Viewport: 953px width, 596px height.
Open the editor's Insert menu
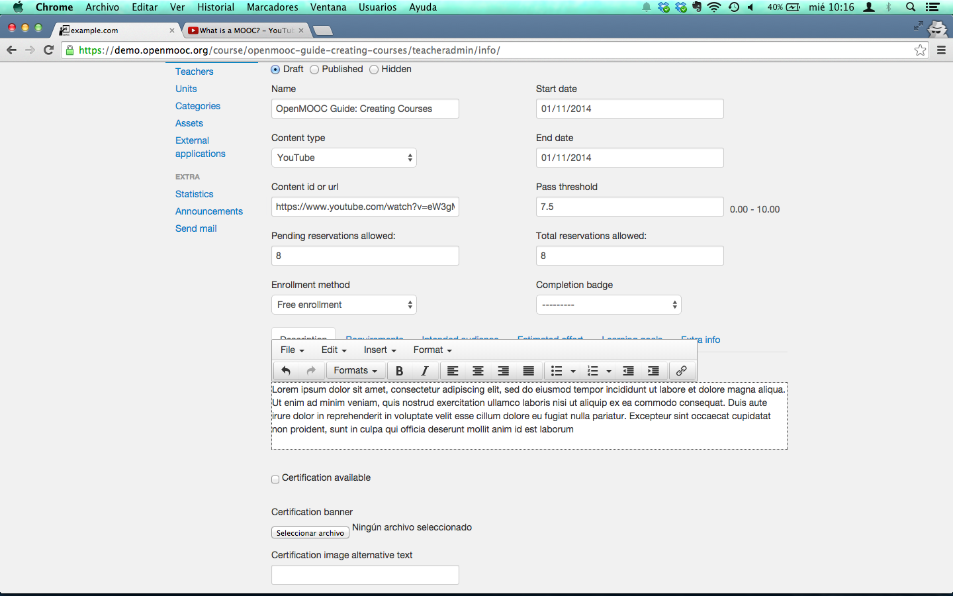[380, 350]
